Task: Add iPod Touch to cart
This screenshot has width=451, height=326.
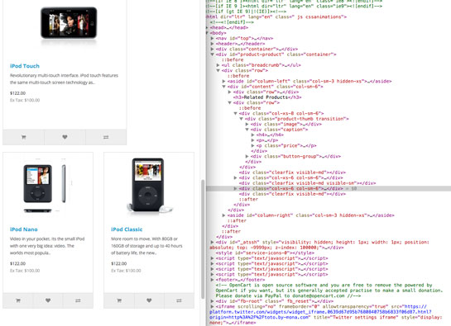Action: (24, 137)
